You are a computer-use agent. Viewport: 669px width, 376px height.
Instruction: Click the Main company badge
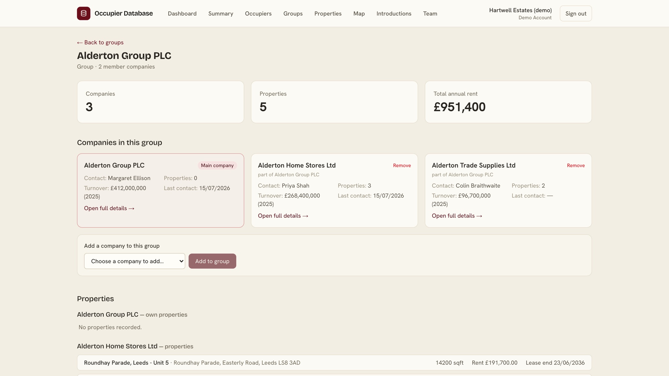217,165
